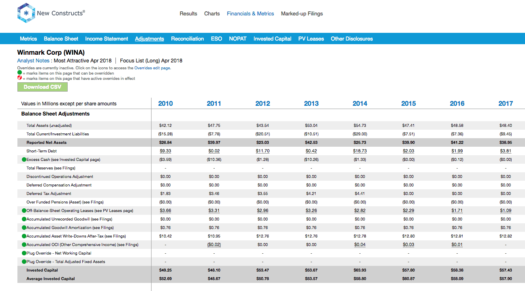Screen dimensions: 525x291
Task: Click green override dot beside Excess Cash
Action: click(x=24, y=160)
